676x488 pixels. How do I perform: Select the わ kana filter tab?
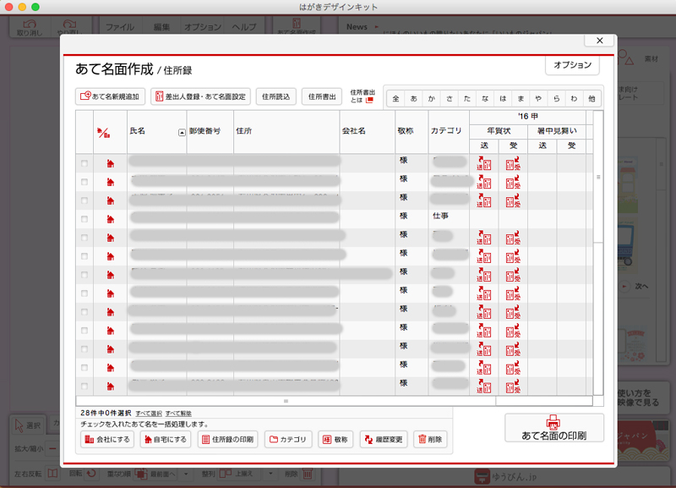[x=575, y=99]
